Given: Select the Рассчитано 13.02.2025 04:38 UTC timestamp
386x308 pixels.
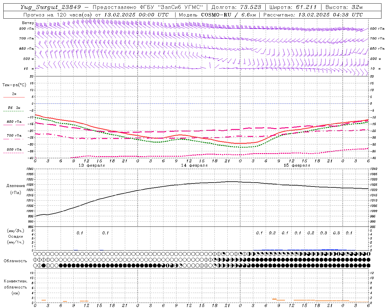Looking at the screenshot, I should [x=313, y=15].
